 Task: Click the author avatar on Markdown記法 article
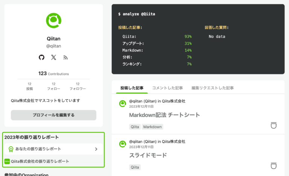(x=123, y=104)
